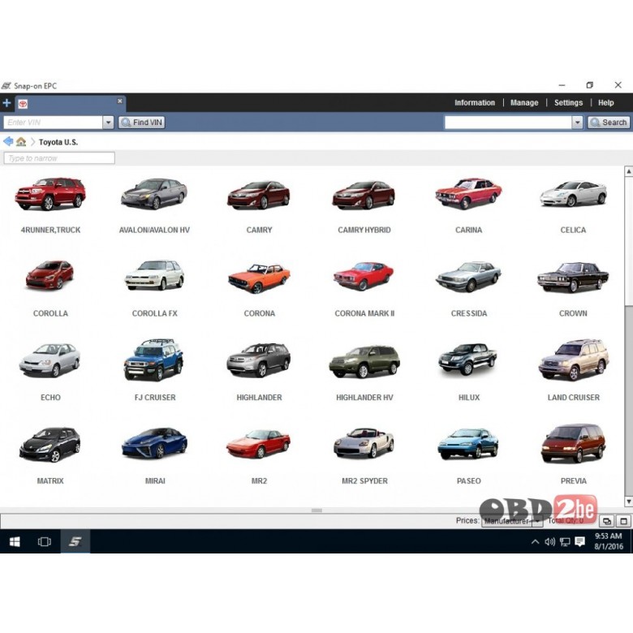
Task: Open the Manage menu
Action: (524, 102)
